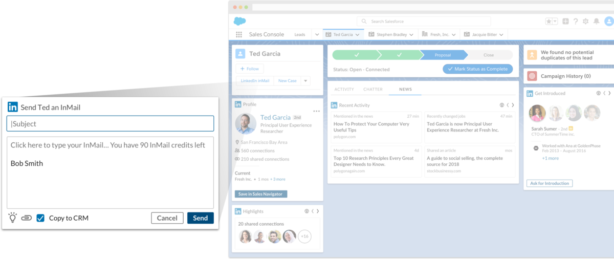Toggle the Copy to CRM checkbox
This screenshot has width=614, height=259.
(x=40, y=218)
